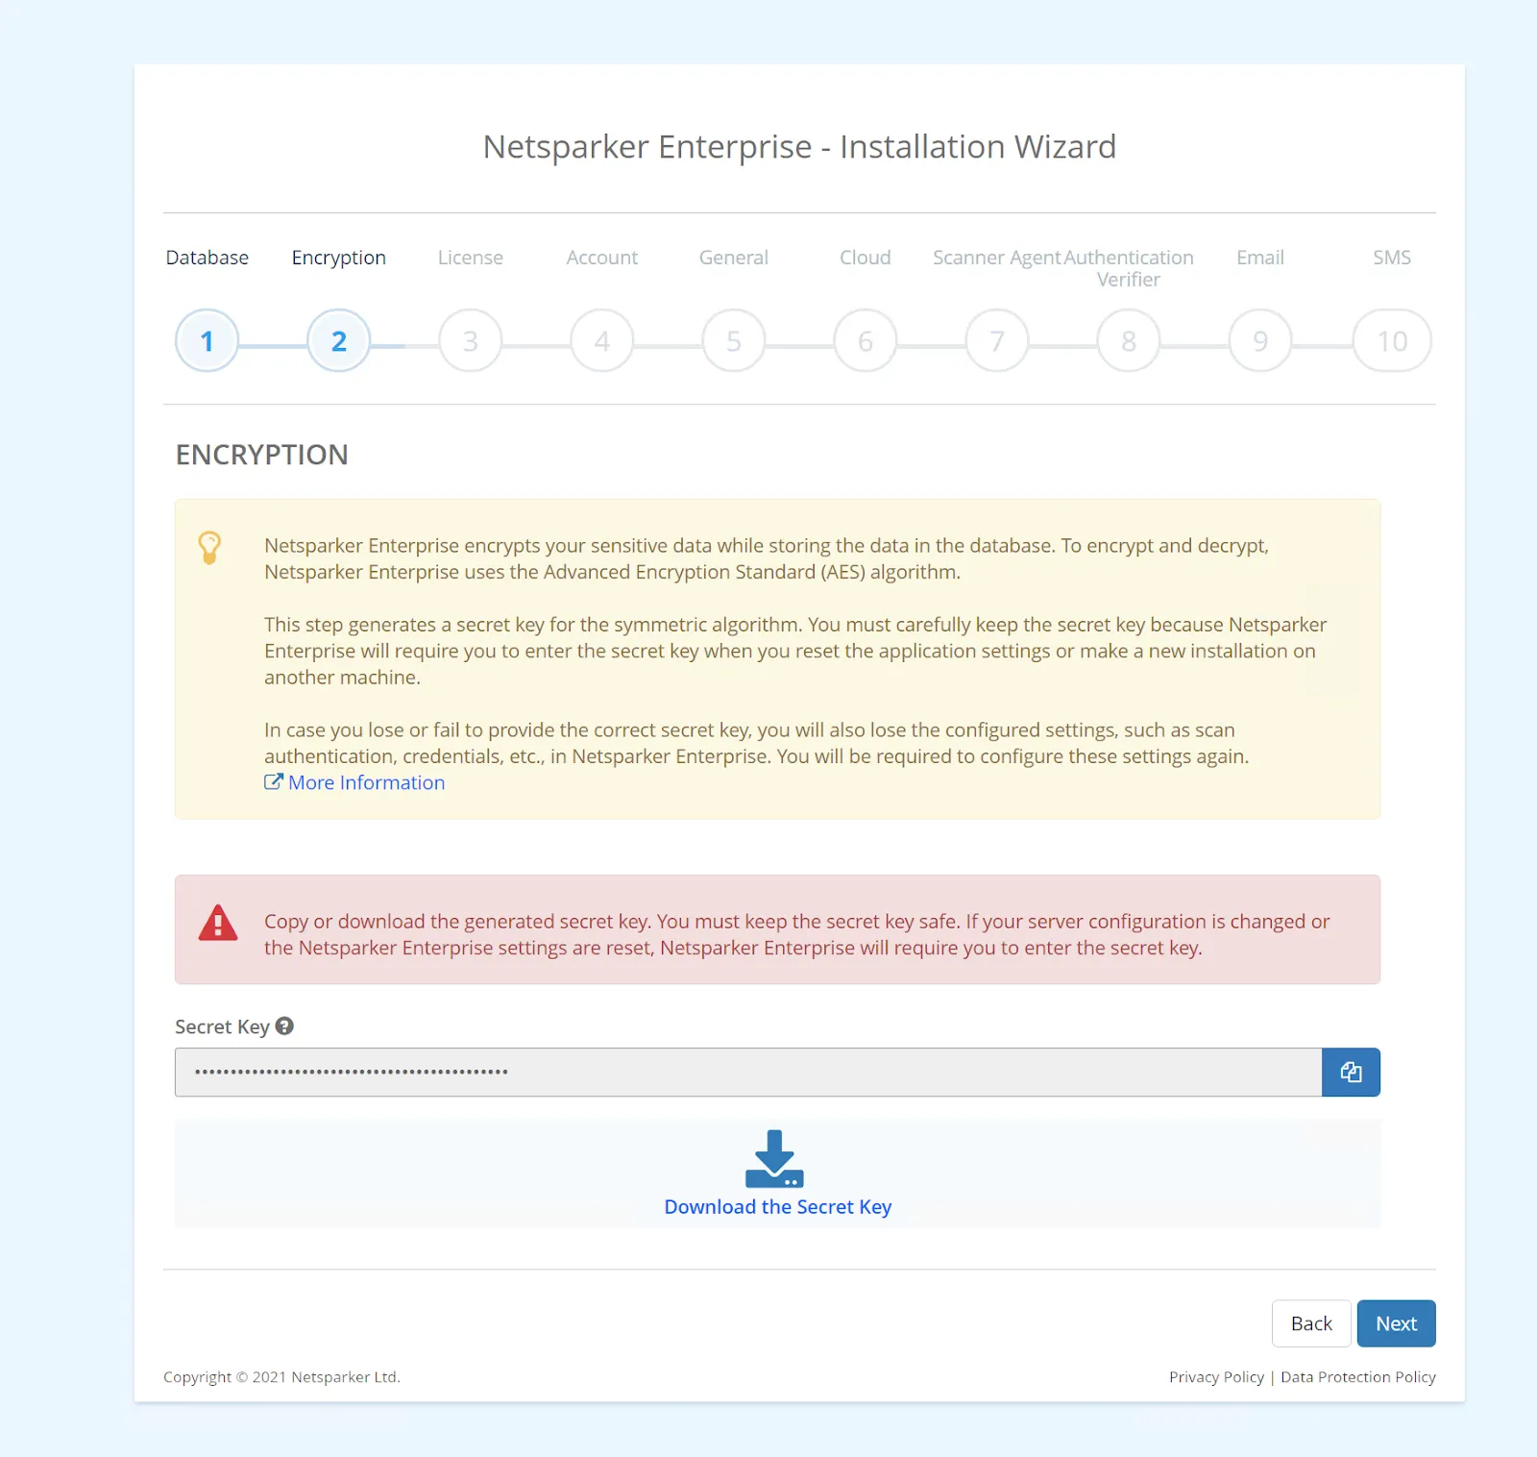Viewport: 1537px width, 1457px height.
Task: Click the lightbulb tip icon
Action: point(209,547)
